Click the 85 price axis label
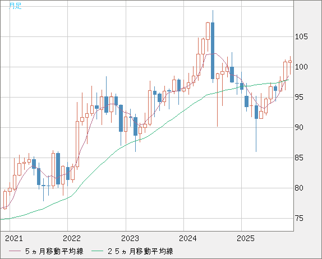Screen dimensions: 322x259 (x=299, y=158)
